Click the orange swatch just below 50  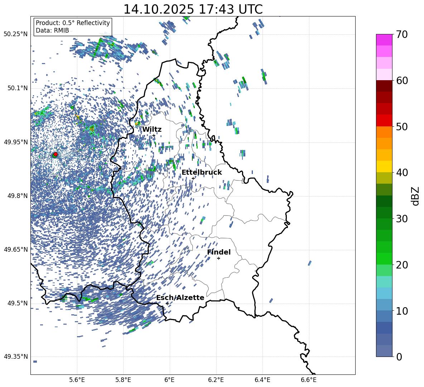pos(384,132)
